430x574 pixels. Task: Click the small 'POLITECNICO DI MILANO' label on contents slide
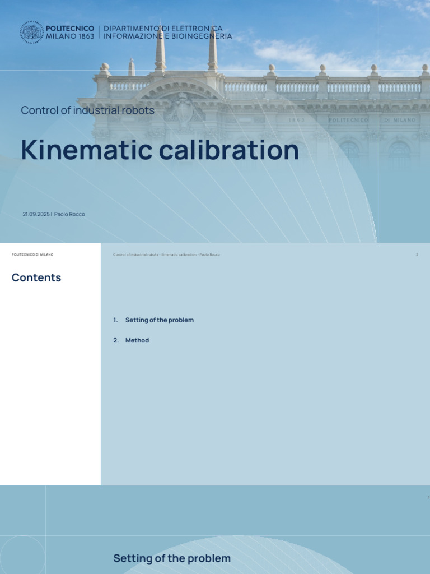[x=32, y=254]
